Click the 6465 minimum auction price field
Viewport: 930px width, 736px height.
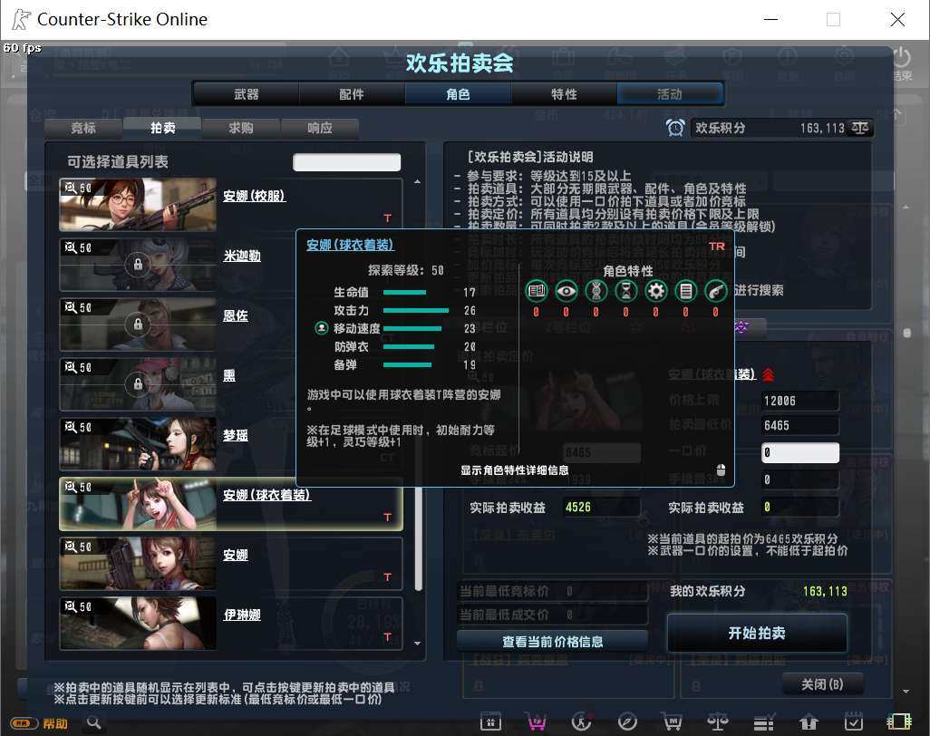point(799,426)
